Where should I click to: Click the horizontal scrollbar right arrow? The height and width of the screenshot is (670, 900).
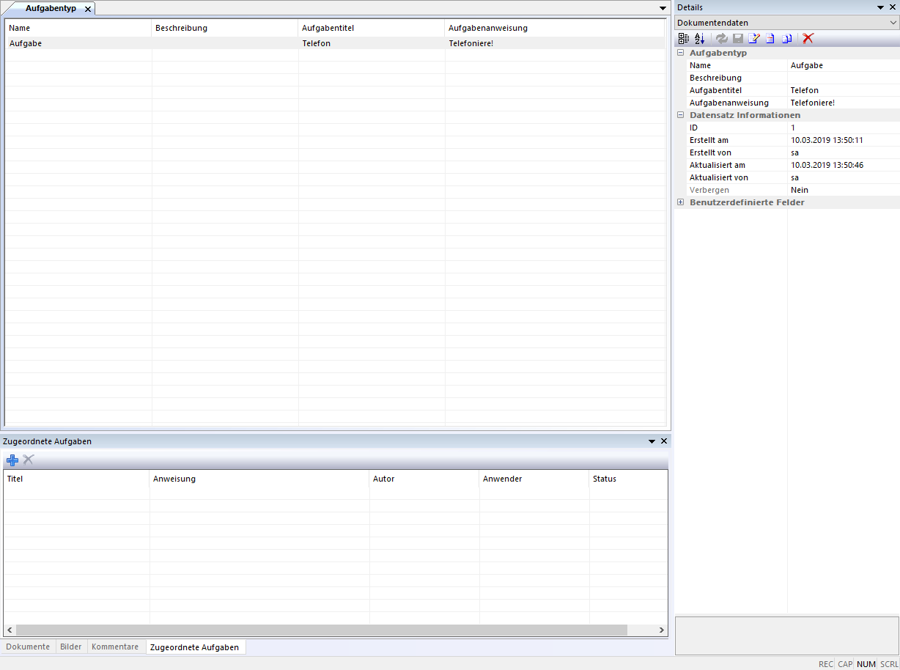[x=662, y=630]
